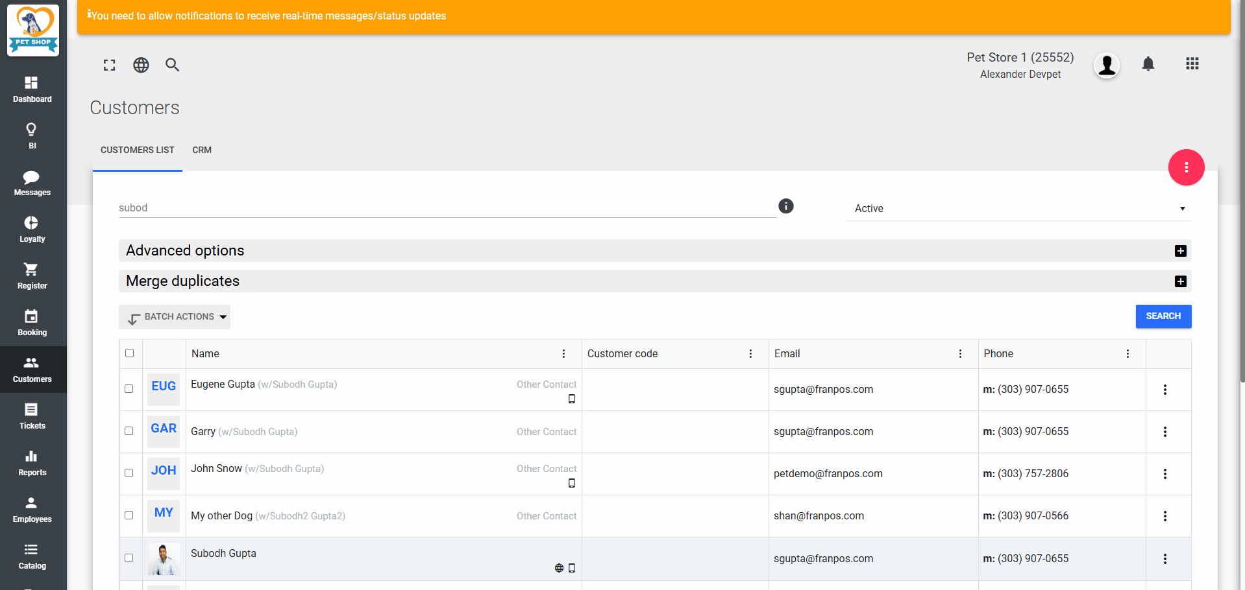Toggle the select-all header checkbox

pyautogui.click(x=130, y=353)
